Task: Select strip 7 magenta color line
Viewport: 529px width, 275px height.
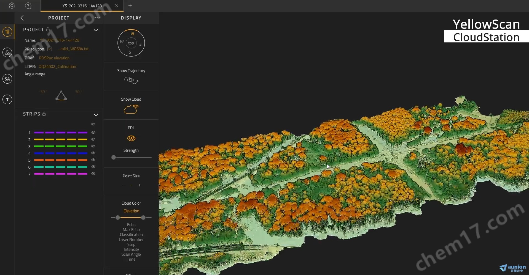Action: 61,174
